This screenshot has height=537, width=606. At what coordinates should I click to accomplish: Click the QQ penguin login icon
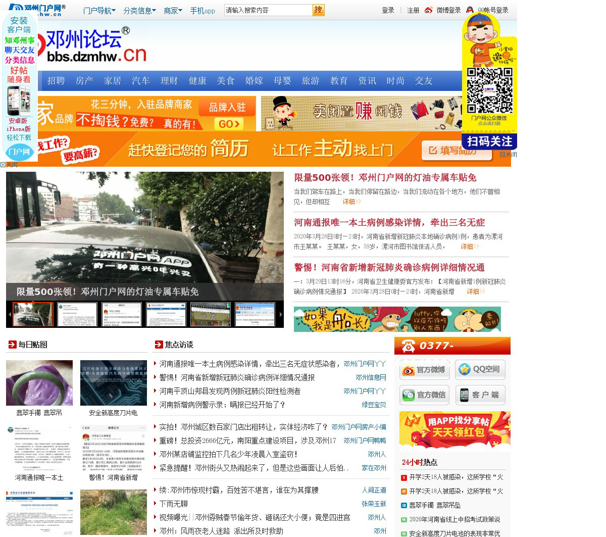tap(470, 10)
